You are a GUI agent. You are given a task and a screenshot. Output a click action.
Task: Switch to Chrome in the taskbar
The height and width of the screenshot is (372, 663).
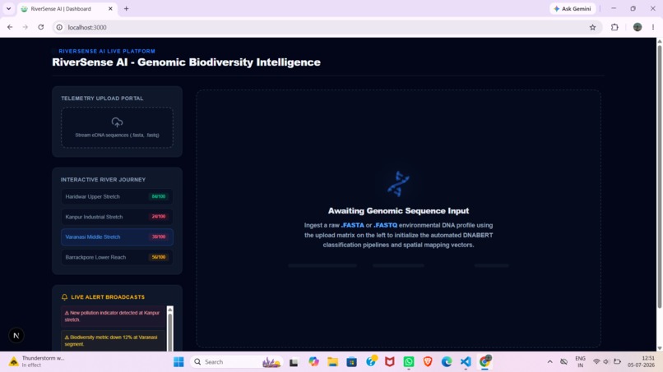(x=484, y=362)
